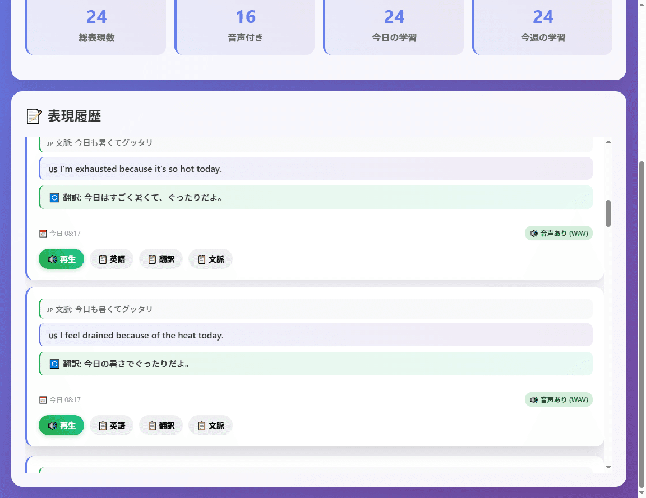This screenshot has width=646, height=498.
Task: Click the up arrow on the page scrollbar
Action: pos(642,4)
